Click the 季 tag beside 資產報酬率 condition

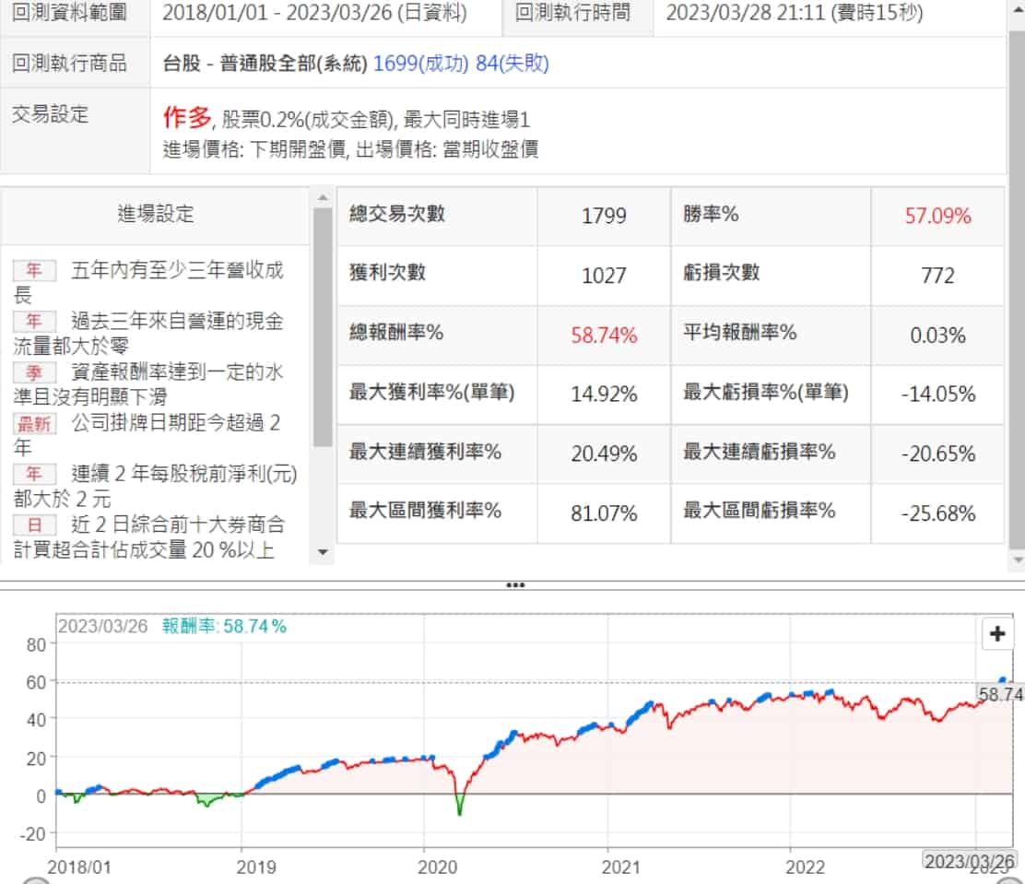point(33,372)
